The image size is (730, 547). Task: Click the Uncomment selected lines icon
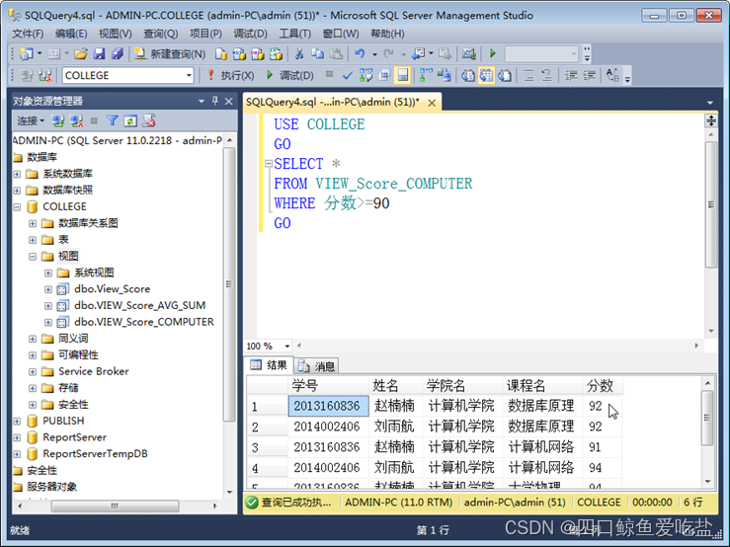click(x=546, y=75)
